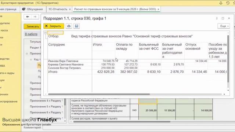The image size is (235, 132).
Task: Click the forward arrow navigation button
Action: [35, 17]
